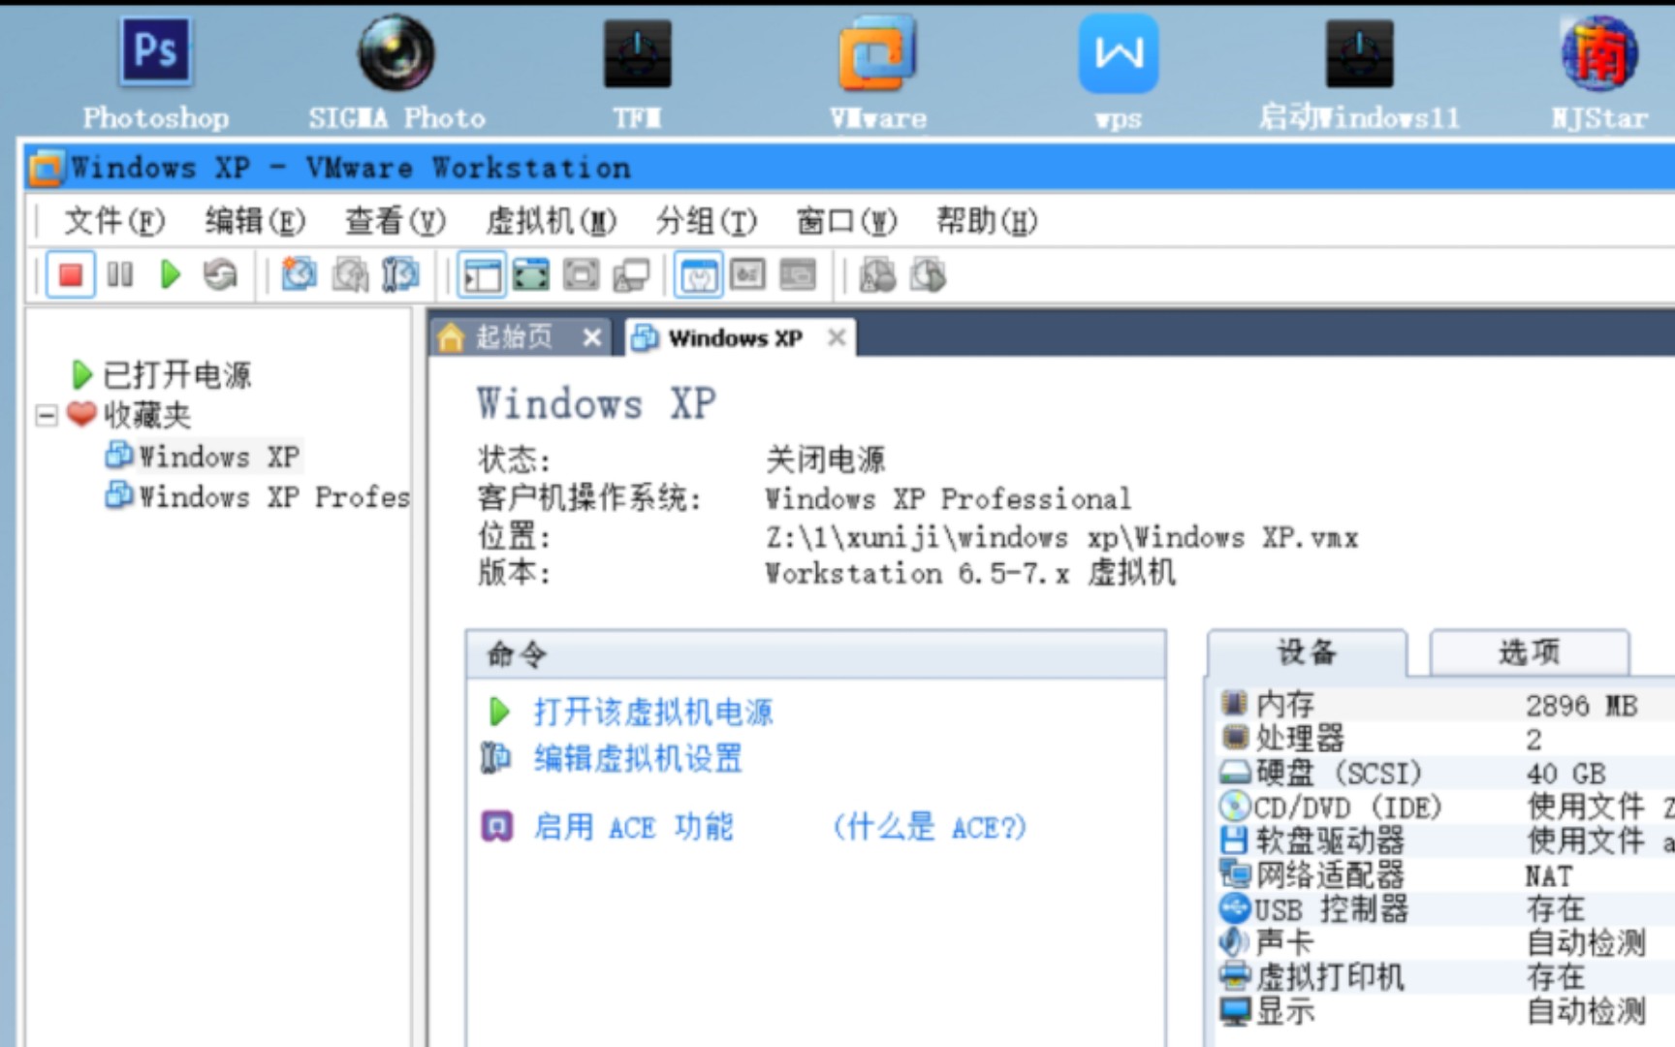This screenshot has width=1675, height=1047.
Task: Open the 查看(V) menu
Action: coord(395,222)
